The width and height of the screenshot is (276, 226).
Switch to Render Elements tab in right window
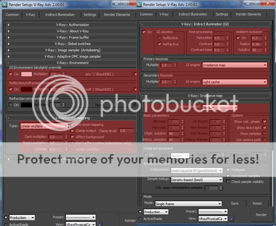pyautogui.click(x=248, y=14)
